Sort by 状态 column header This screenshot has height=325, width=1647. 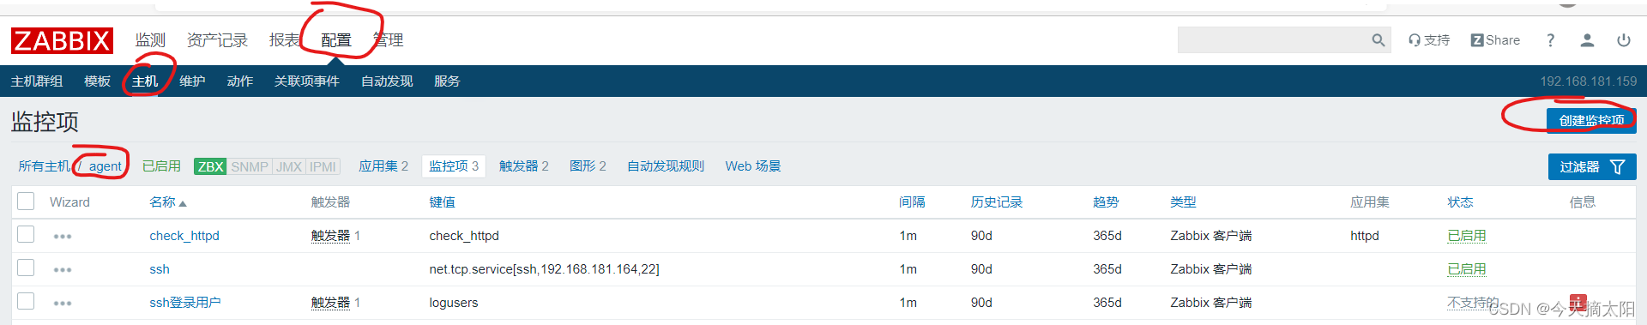pyautogui.click(x=1460, y=202)
